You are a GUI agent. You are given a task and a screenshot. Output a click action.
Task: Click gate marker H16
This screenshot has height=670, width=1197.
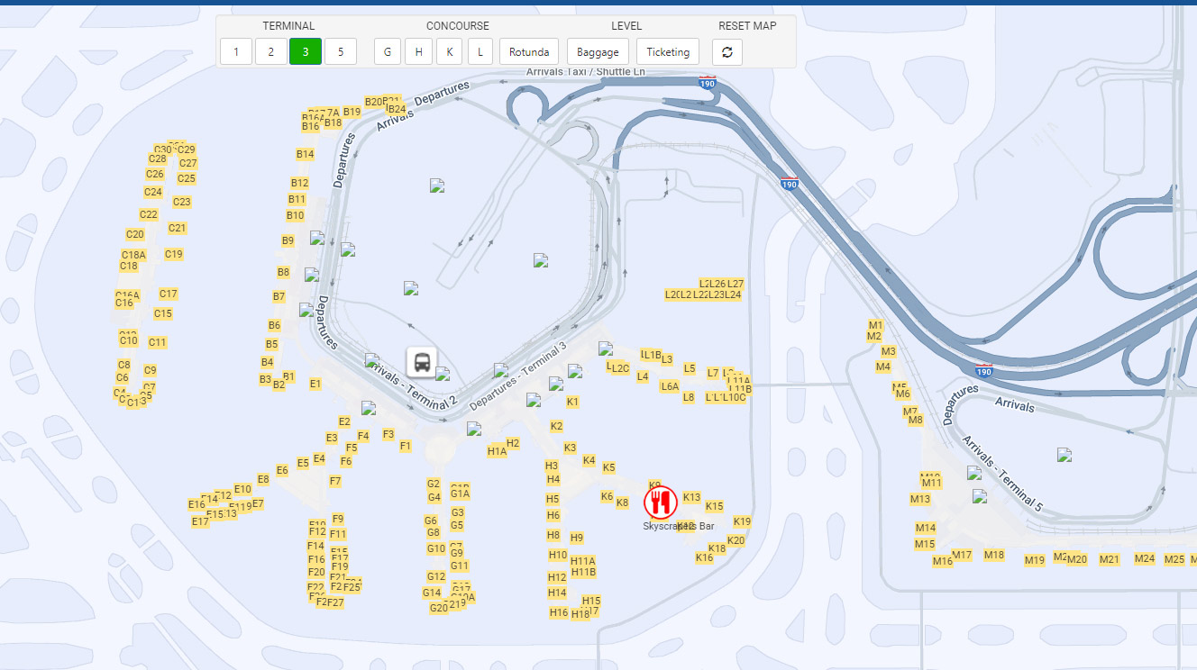(x=559, y=612)
